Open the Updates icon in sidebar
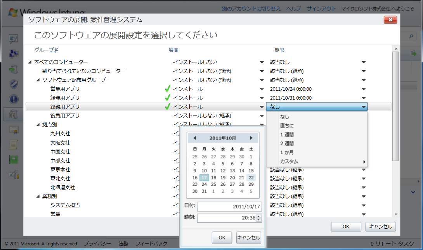Image resolution: width=423 pixels, height=250 pixels. (x=14, y=69)
